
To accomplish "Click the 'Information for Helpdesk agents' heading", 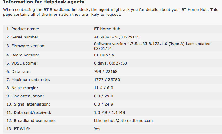I will (44, 2).
